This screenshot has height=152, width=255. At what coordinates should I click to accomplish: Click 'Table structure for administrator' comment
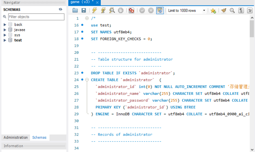tap(135, 59)
